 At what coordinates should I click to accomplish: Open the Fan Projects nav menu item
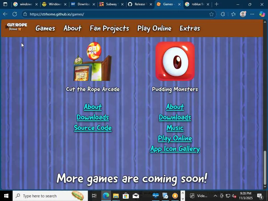pyautogui.click(x=109, y=28)
